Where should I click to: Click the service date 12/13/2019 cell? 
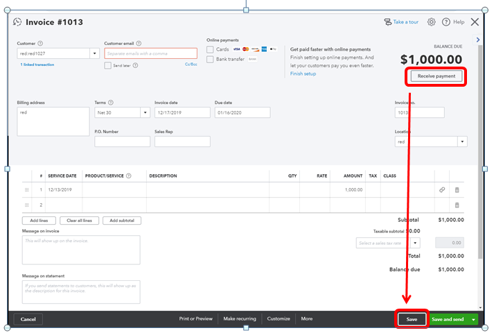point(64,190)
